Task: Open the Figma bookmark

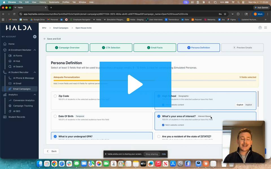Action: (231, 20)
